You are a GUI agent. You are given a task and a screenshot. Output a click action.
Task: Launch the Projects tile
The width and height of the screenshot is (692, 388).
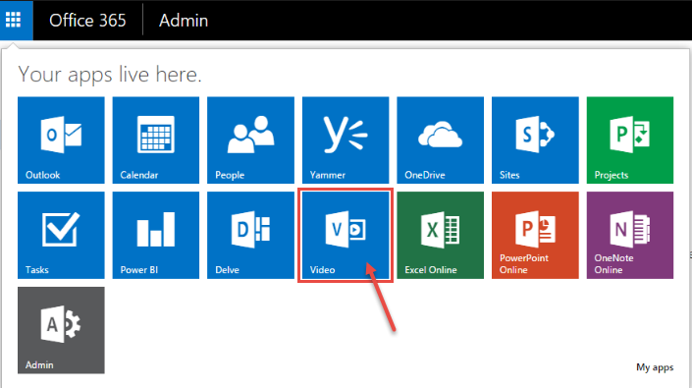click(630, 139)
